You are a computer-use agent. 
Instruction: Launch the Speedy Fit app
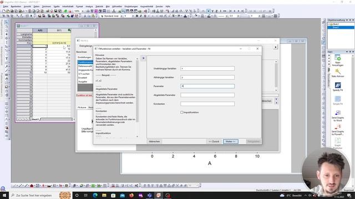[338, 87]
